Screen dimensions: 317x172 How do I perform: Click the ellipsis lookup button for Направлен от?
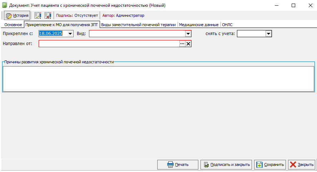tap(182, 44)
